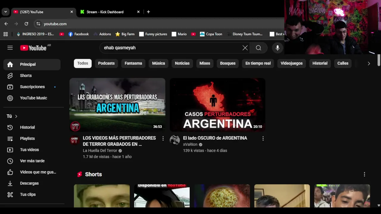Select the Noticias filter chip
Viewport: 381px width, 214px height.
point(182,63)
